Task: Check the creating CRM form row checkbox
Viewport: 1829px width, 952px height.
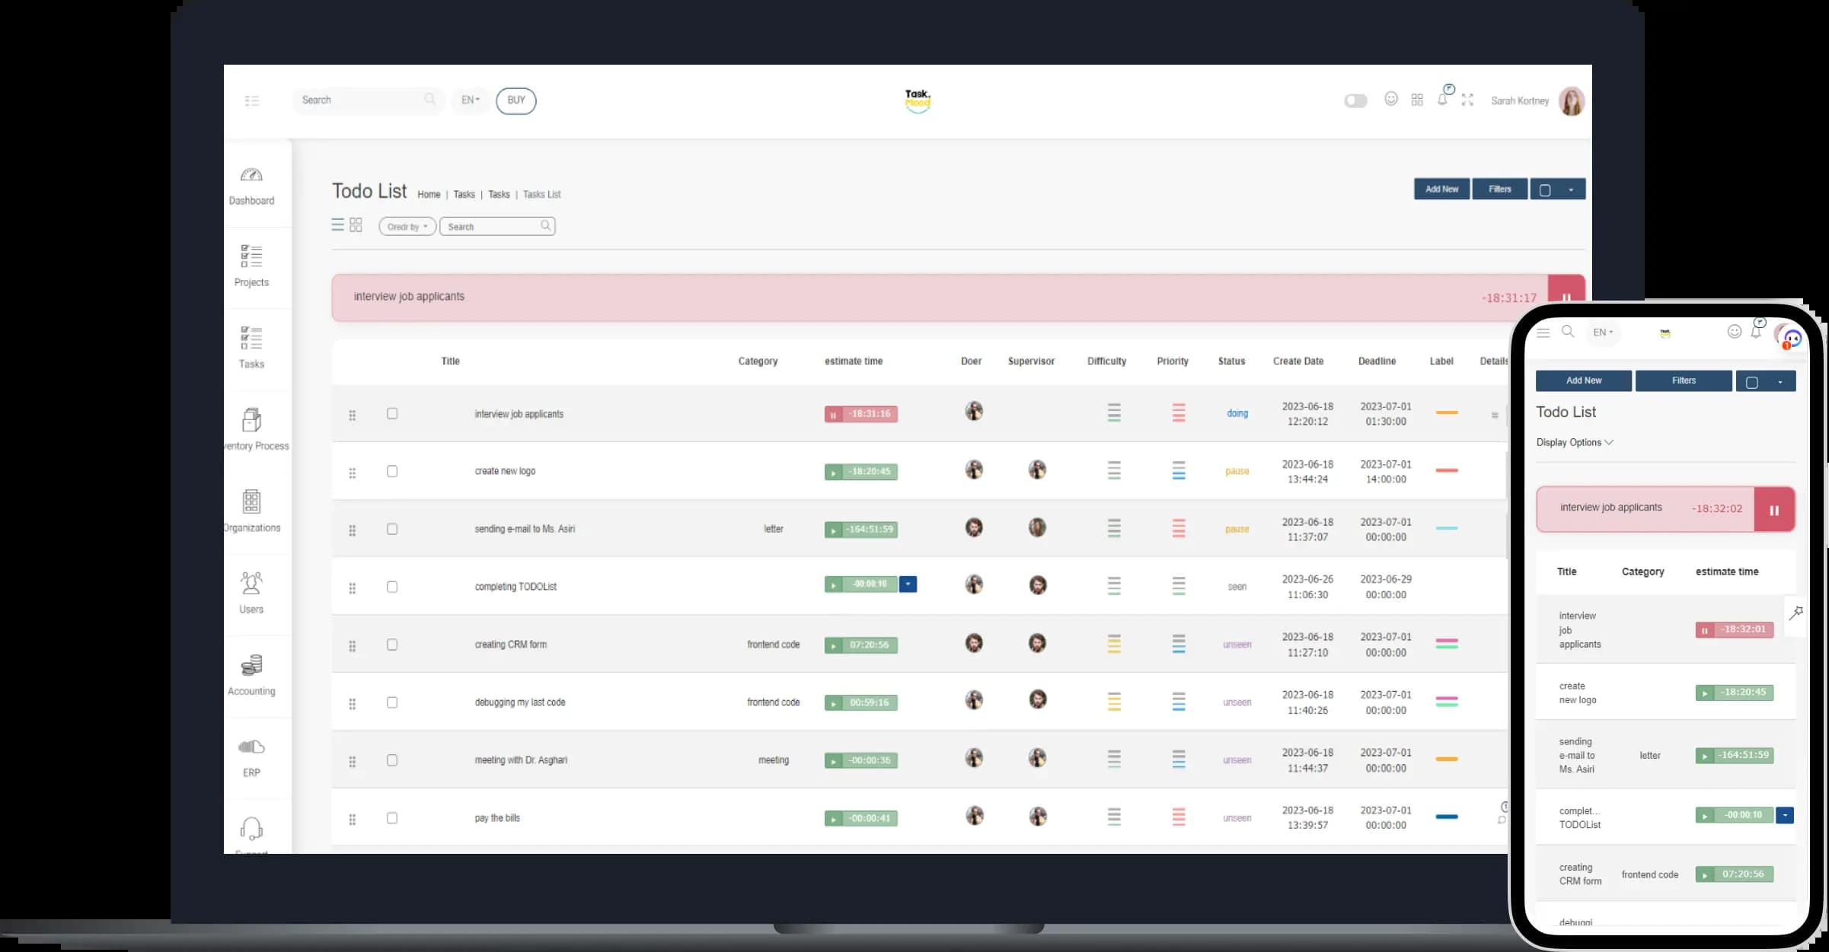Action: (x=392, y=645)
